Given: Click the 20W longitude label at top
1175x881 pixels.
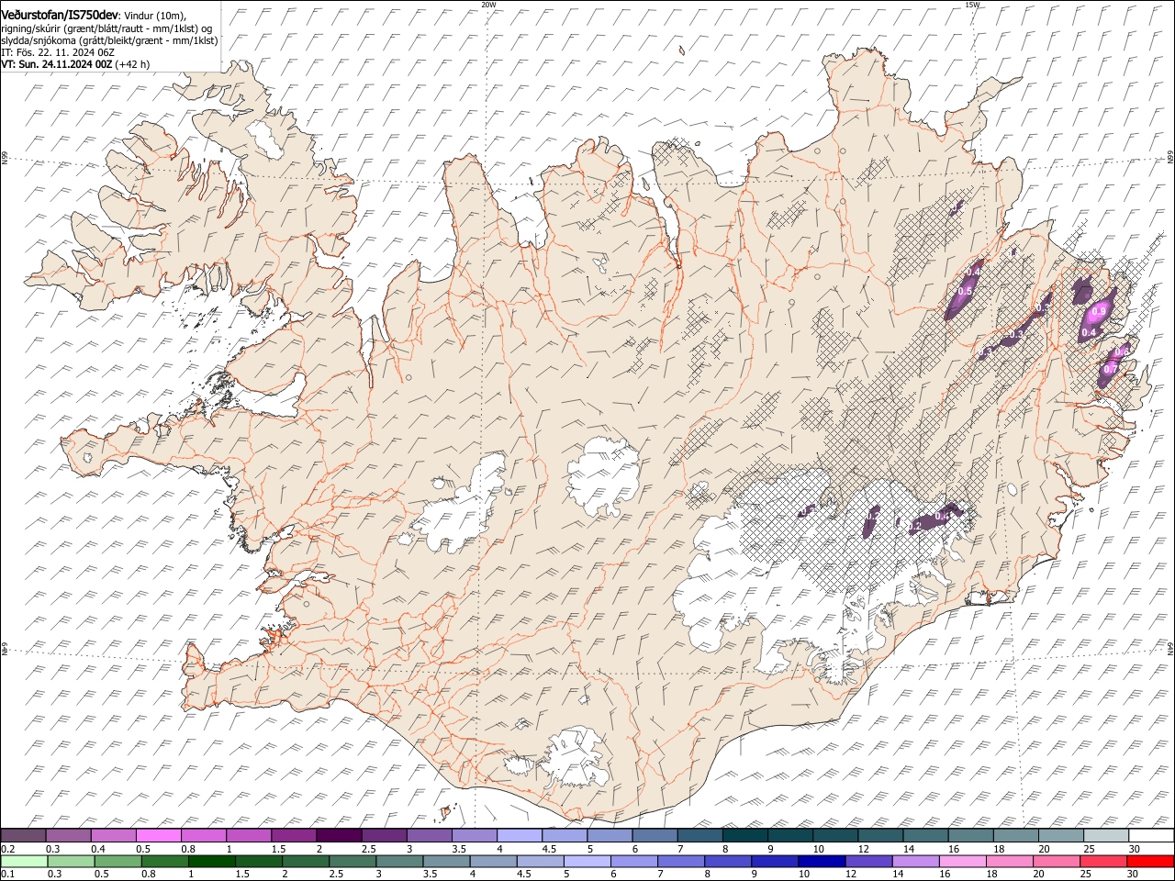Looking at the screenshot, I should pyautogui.click(x=488, y=5).
